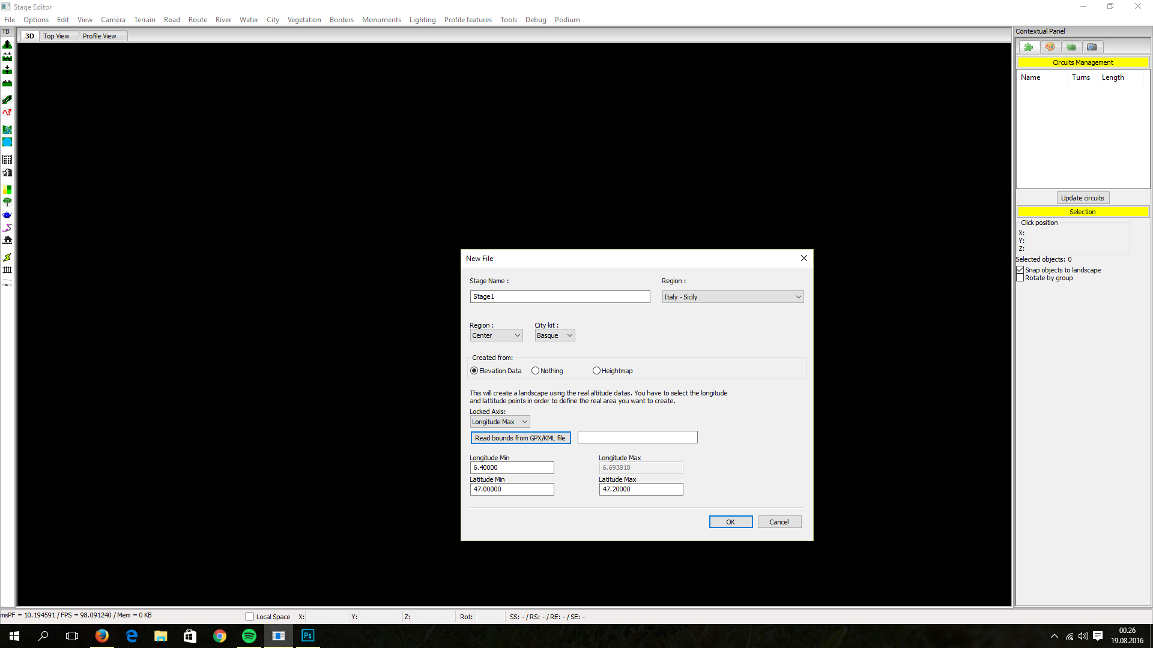
Task: Select the blue circle water tool icon
Action: (7, 142)
